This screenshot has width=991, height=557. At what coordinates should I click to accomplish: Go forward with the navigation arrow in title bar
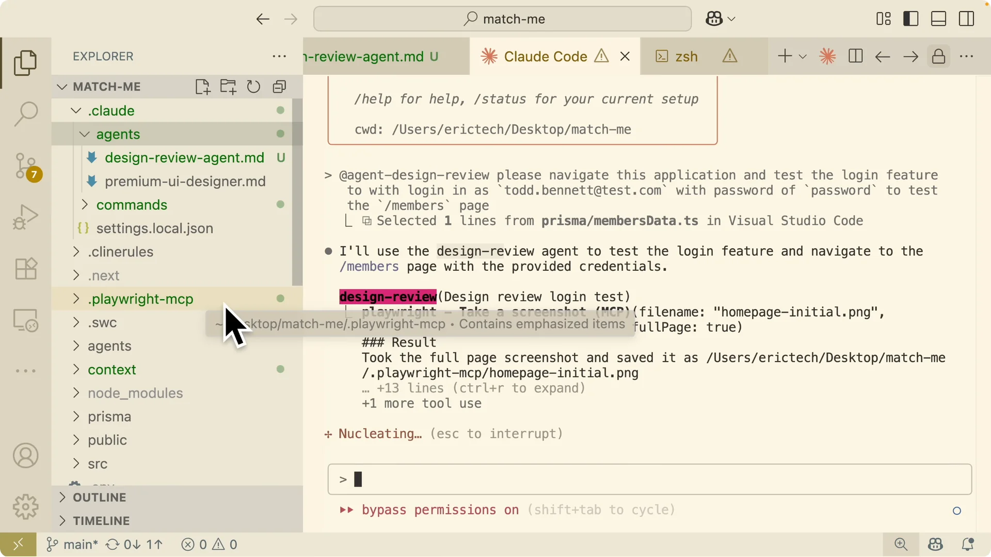click(x=291, y=19)
